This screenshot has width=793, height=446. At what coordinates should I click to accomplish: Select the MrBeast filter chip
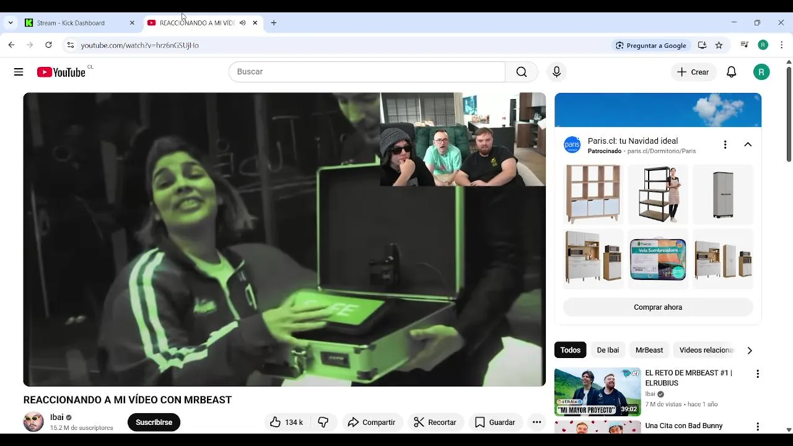pyautogui.click(x=649, y=350)
